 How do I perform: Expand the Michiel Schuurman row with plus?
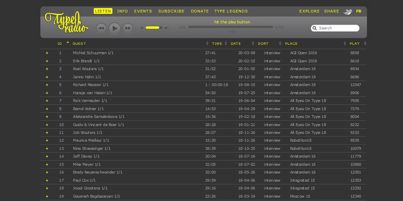[47, 53]
